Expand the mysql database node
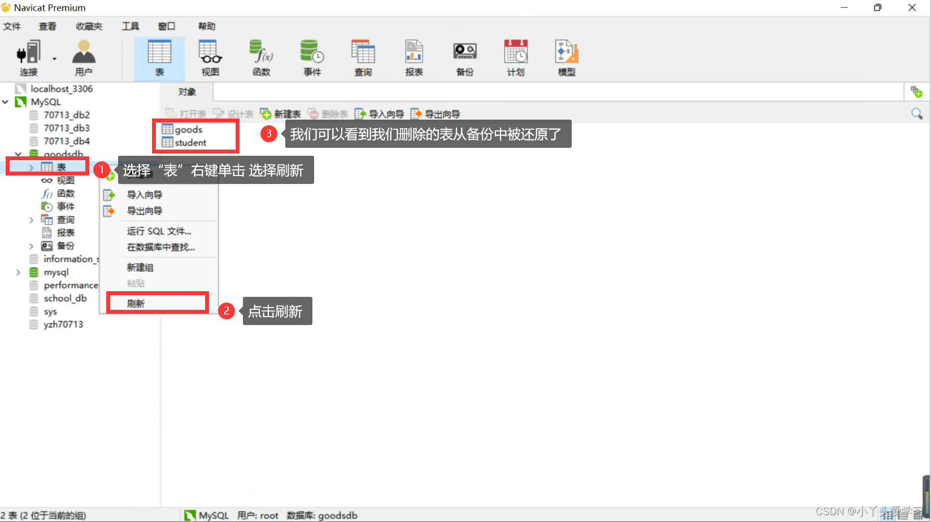931x522 pixels. [x=18, y=273]
